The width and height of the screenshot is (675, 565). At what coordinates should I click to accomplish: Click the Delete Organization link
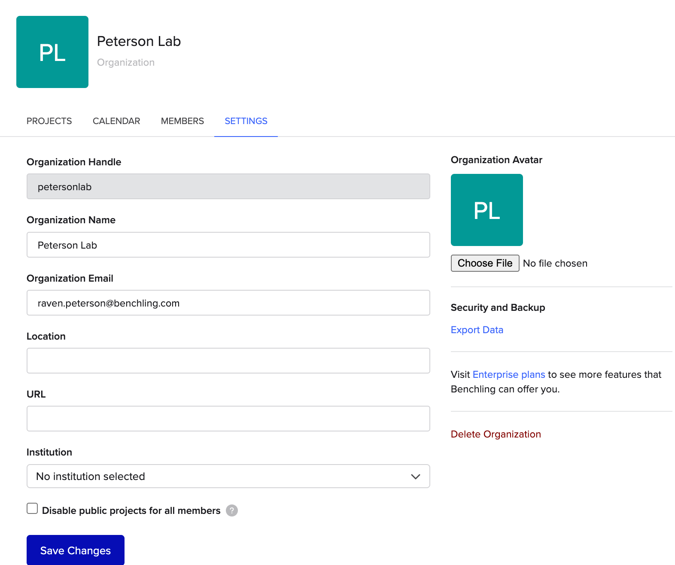pos(496,434)
